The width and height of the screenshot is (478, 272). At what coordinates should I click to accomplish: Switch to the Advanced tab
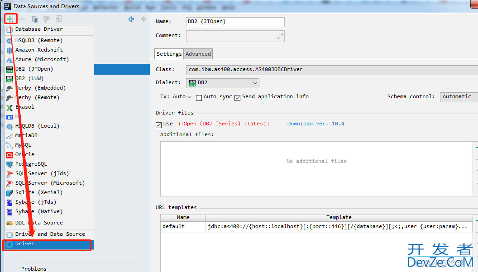pos(198,54)
